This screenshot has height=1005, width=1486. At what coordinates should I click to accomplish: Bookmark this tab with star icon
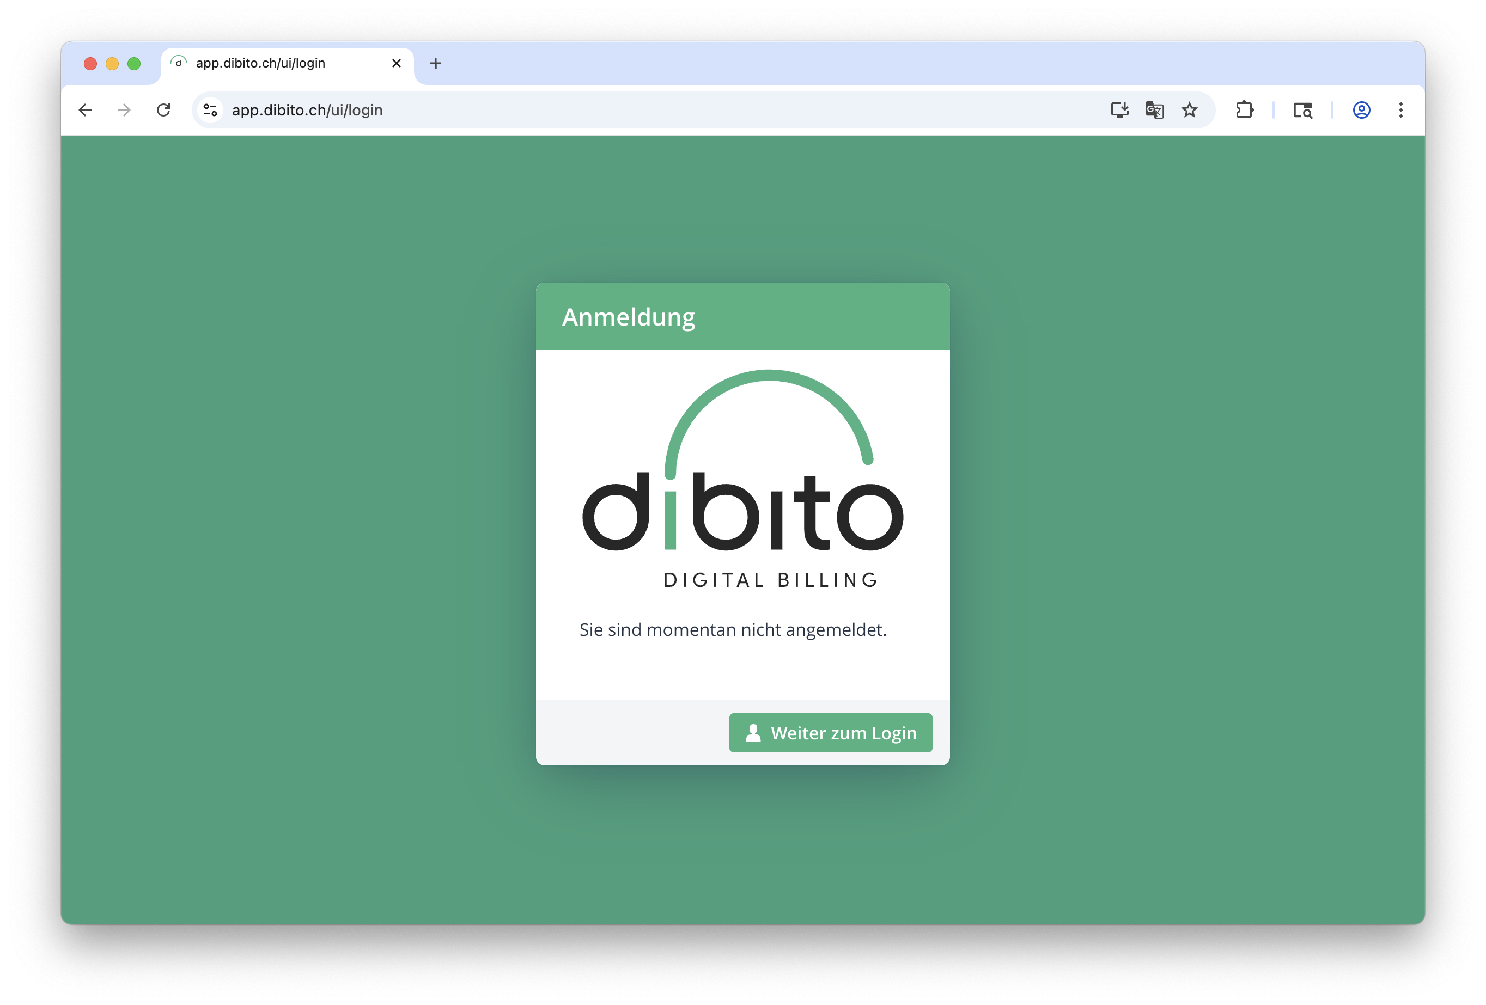point(1189,110)
